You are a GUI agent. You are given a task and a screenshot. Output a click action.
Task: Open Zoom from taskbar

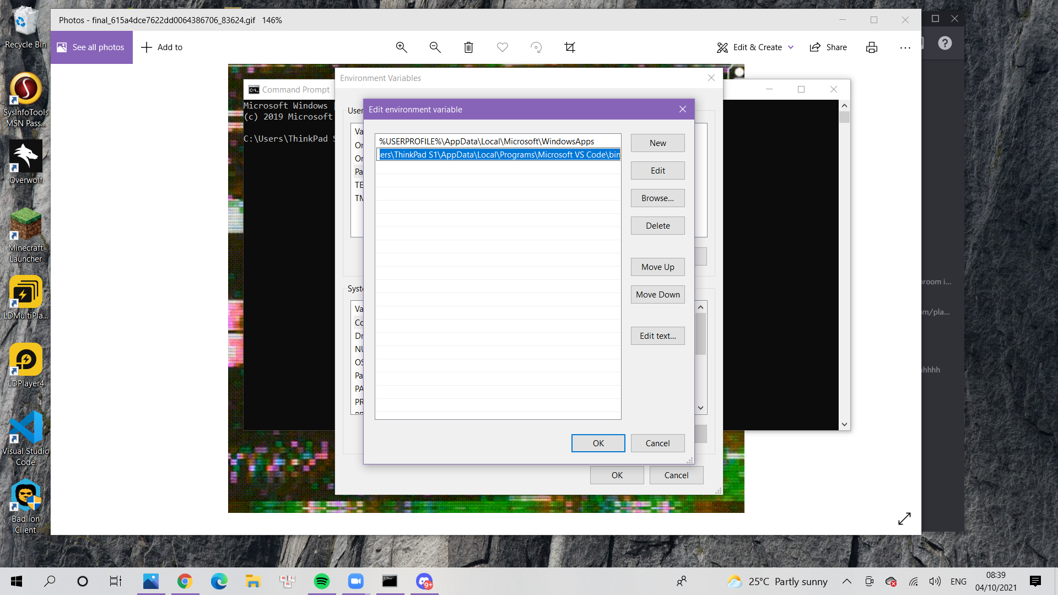(x=355, y=581)
